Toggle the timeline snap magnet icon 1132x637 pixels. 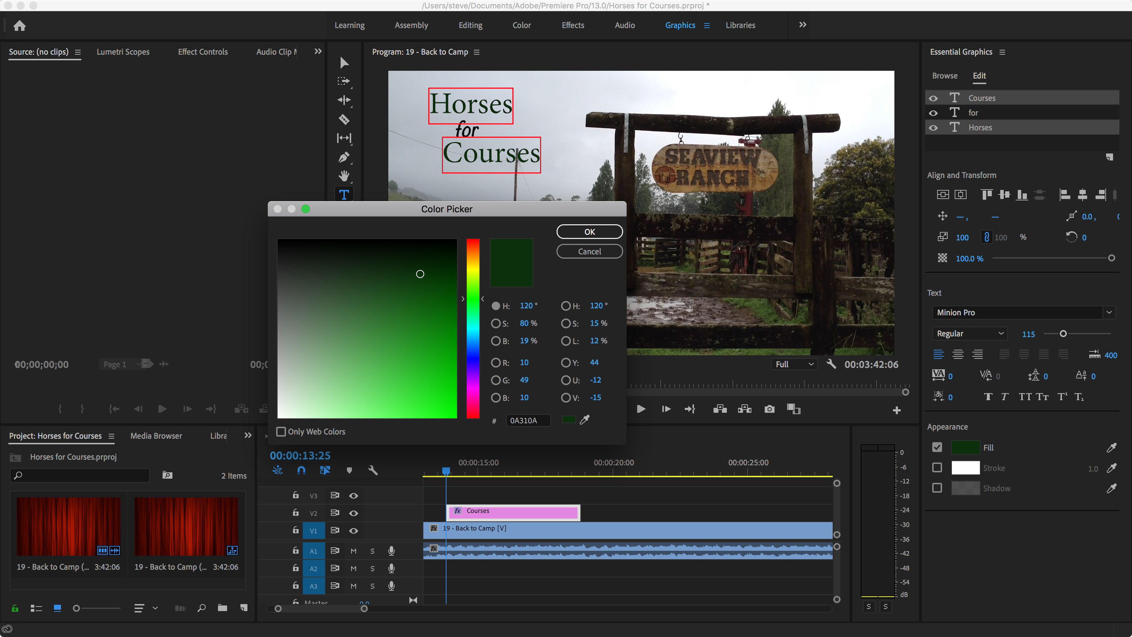point(301,471)
